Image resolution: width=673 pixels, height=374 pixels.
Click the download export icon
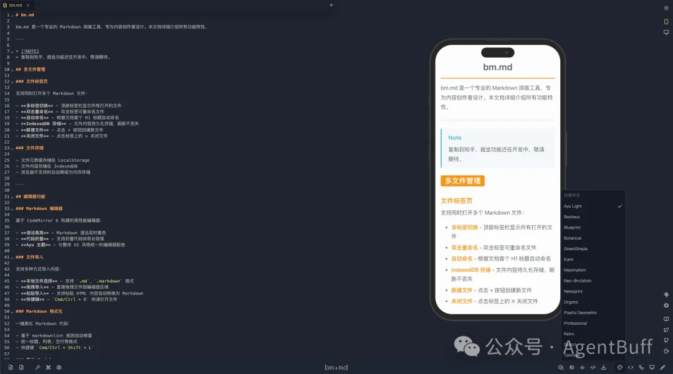603,367
